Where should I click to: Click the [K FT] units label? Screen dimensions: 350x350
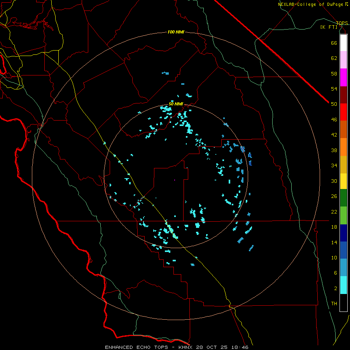(x=329, y=27)
